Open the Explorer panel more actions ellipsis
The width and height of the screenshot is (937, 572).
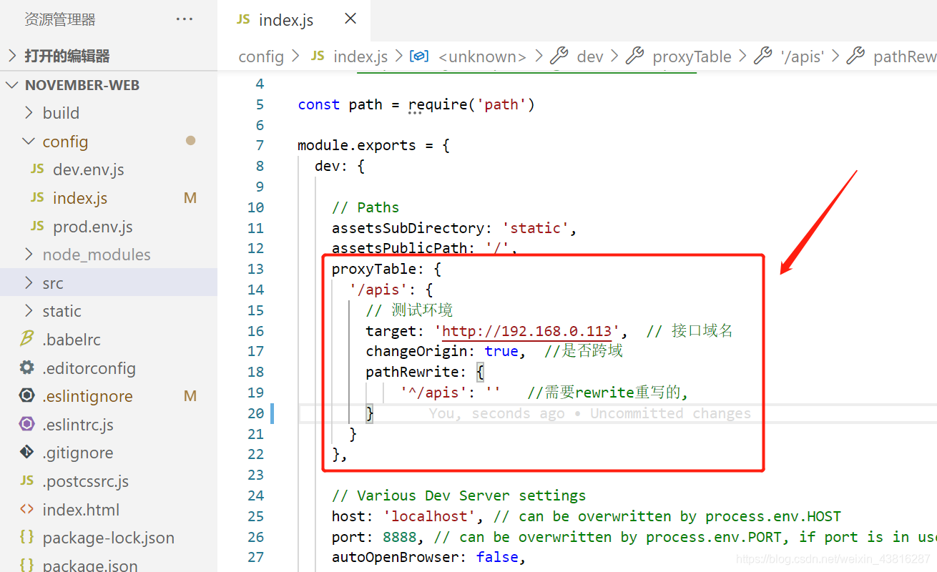185,19
